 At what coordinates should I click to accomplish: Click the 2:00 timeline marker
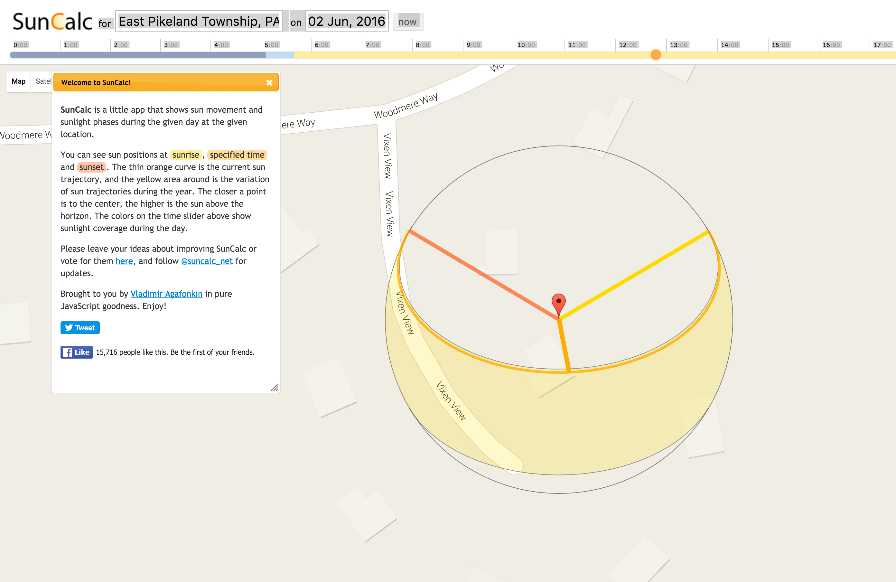click(x=121, y=45)
